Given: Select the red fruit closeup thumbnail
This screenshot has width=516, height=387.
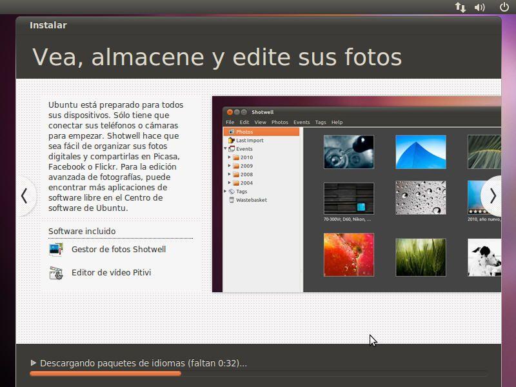Looking at the screenshot, I should [x=348, y=255].
